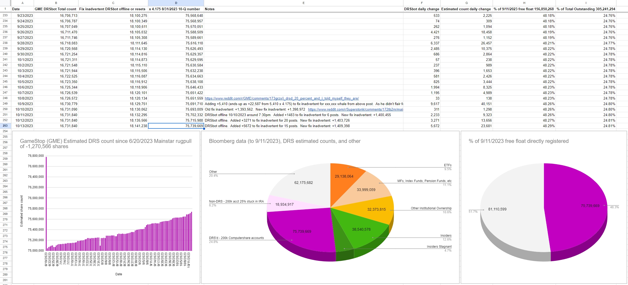The height and width of the screenshot is (285, 628).
Task: Click 'GME DRSbot Total count' header cell
Action: click(x=56, y=9)
